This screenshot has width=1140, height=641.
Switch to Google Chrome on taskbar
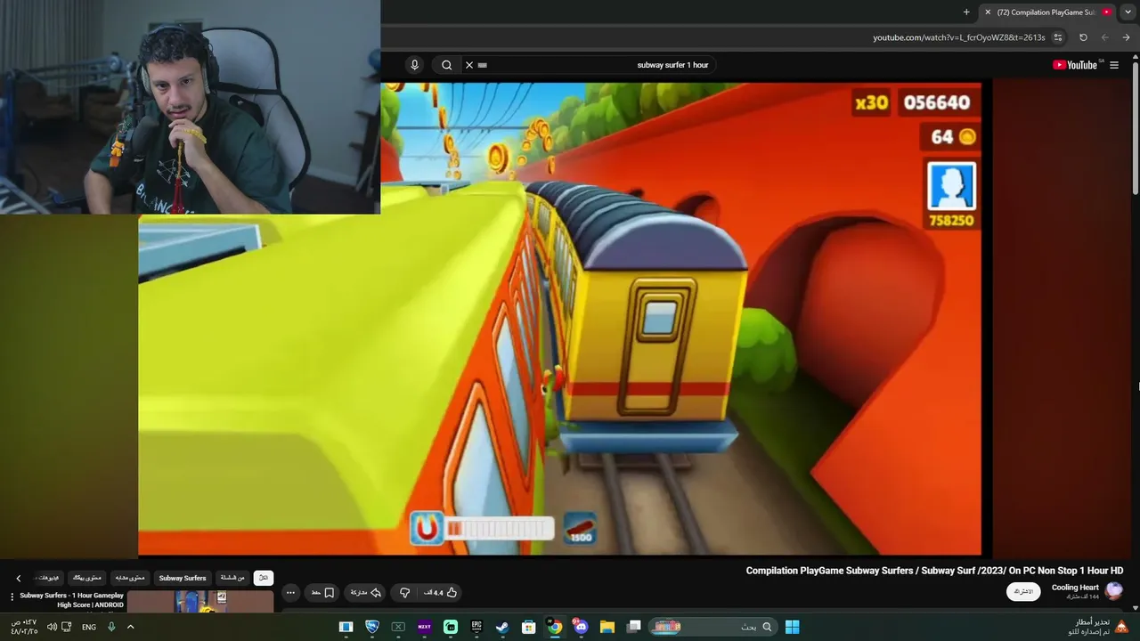tap(555, 627)
